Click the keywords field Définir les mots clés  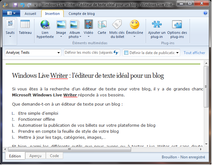pos(88,53)
